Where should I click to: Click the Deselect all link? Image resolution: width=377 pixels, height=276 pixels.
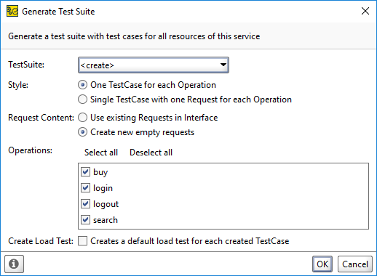(x=151, y=153)
